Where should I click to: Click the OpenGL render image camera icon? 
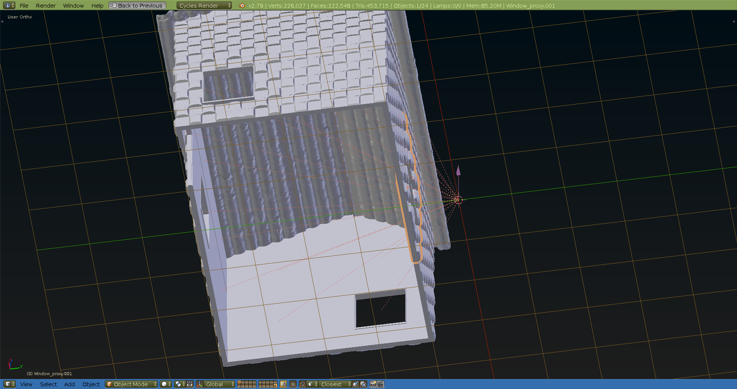tap(373, 384)
